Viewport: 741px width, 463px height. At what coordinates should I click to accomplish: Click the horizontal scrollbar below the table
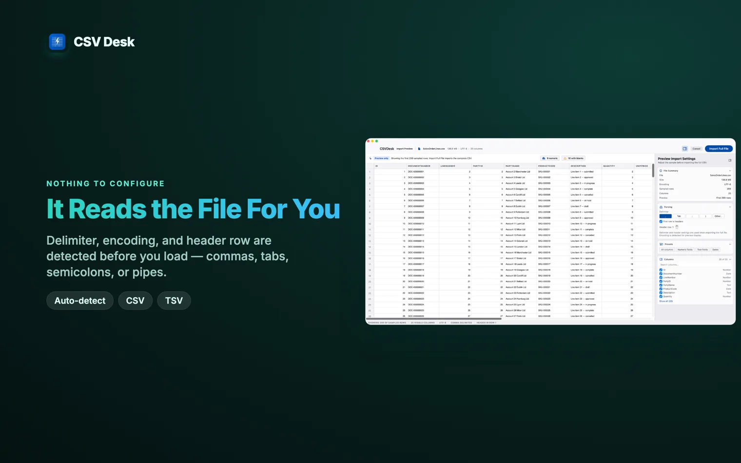[433, 319]
